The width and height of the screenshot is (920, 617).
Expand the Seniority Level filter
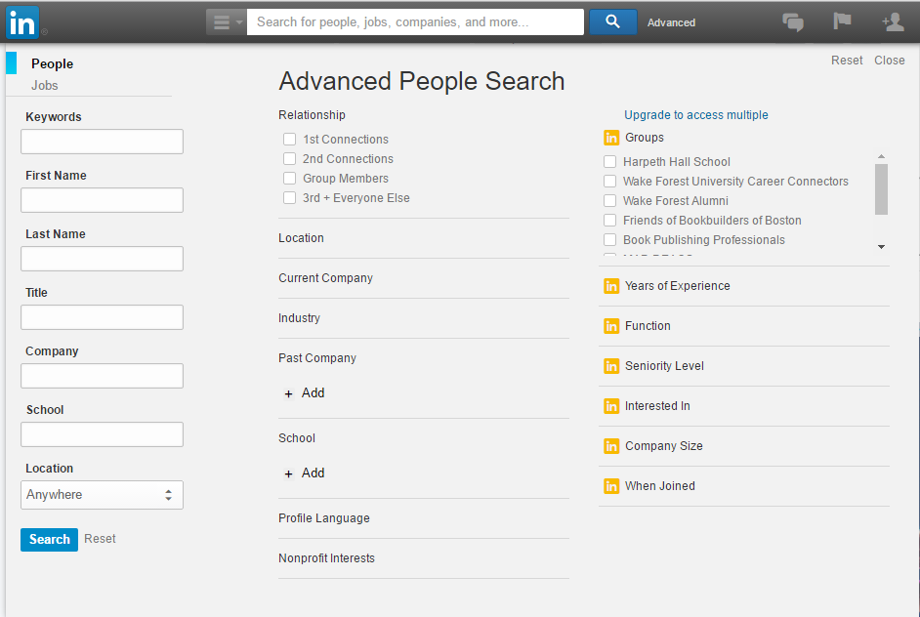664,366
